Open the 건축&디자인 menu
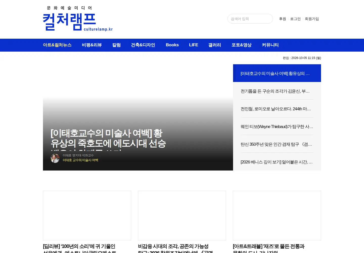 143,45
